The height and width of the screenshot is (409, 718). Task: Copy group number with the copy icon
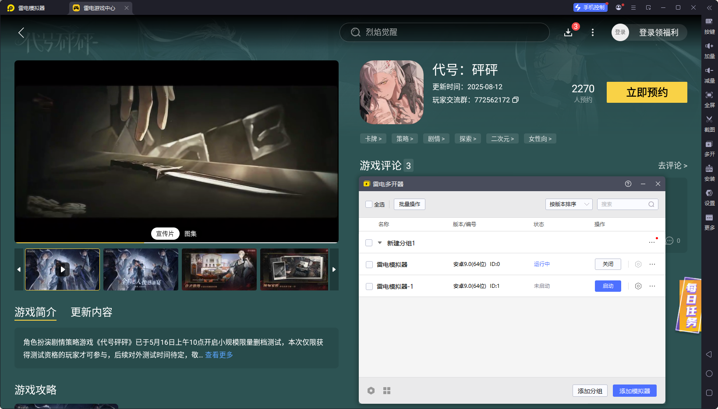516,100
